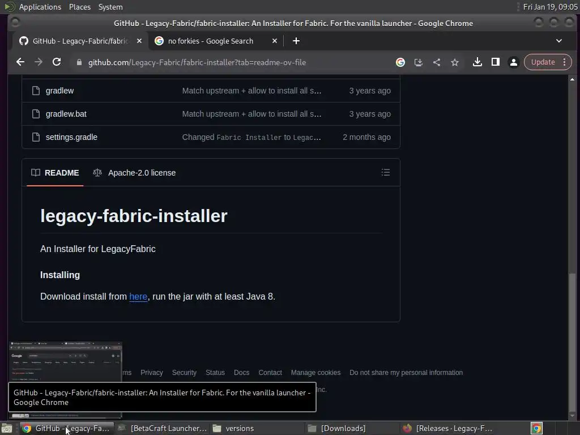
Task: Open the Docs footer link
Action: (241, 373)
